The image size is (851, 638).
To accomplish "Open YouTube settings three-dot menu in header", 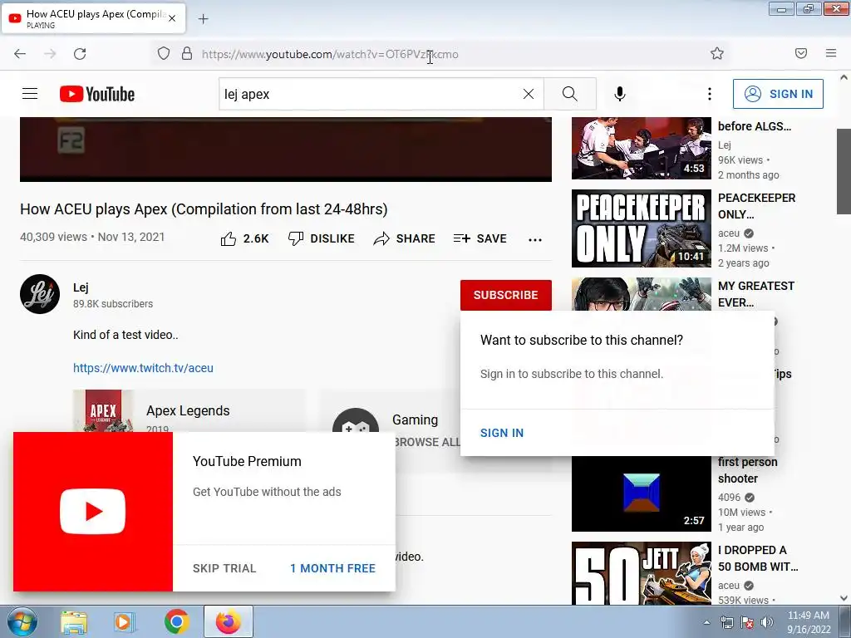I will [710, 94].
